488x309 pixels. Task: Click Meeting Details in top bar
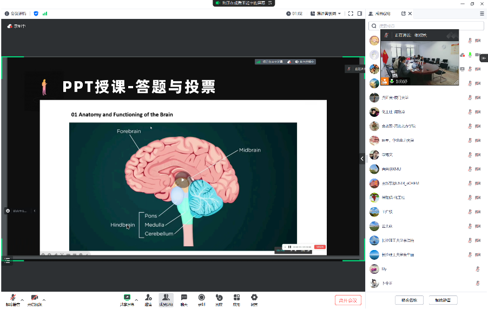point(15,14)
